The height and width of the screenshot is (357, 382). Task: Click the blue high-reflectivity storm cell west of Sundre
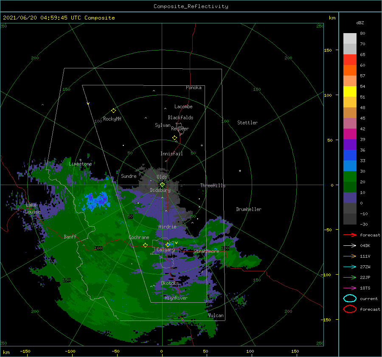click(96, 200)
